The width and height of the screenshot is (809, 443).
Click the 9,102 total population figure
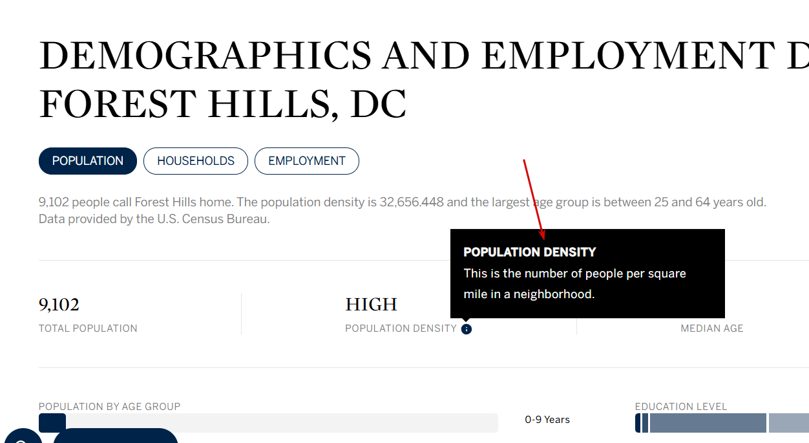coord(59,305)
